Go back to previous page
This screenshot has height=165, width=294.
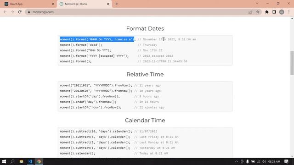(x=5, y=12)
